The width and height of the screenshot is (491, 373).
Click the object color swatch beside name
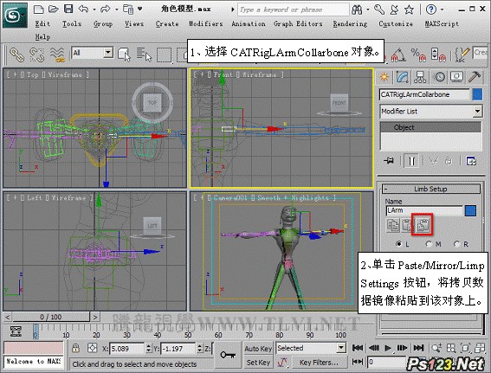477,94
